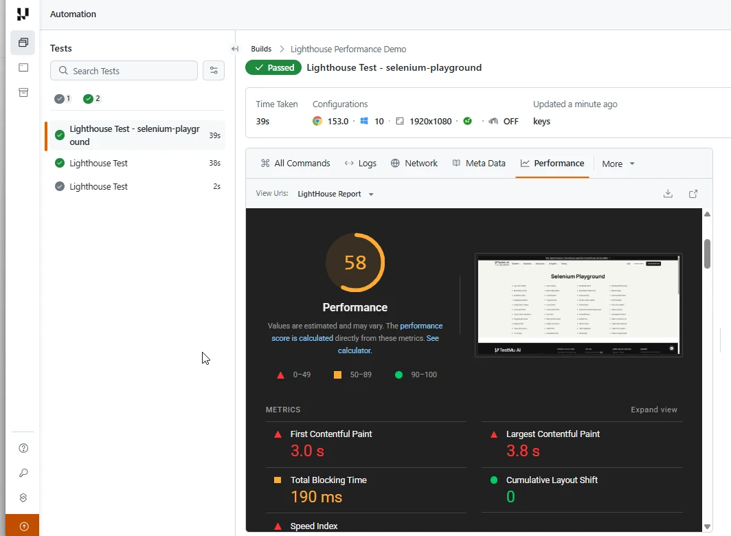Select the Performance tab
This screenshot has height=536, width=731.
click(x=552, y=164)
